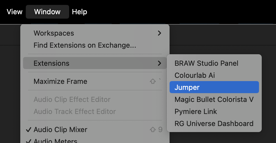Open RG Universe Dashboard

click(x=214, y=124)
